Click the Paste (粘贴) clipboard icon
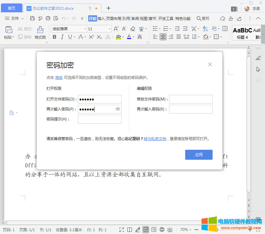 click(x=9, y=30)
